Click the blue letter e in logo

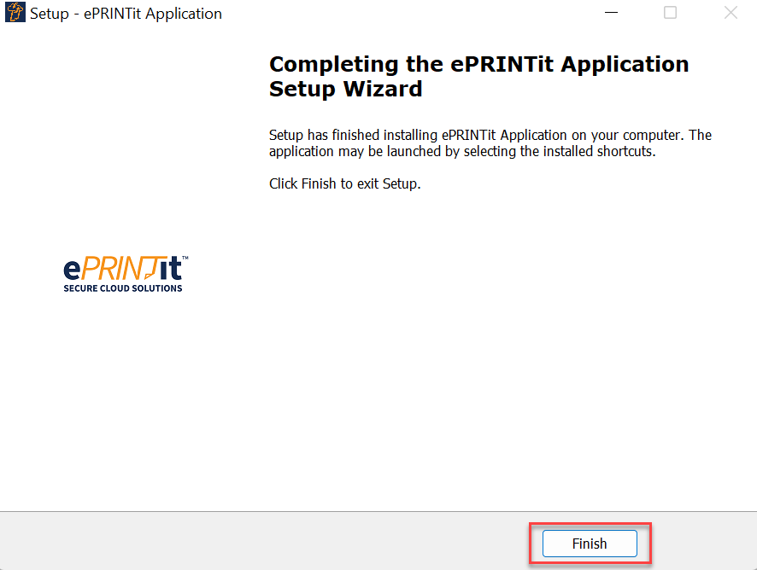coord(72,270)
